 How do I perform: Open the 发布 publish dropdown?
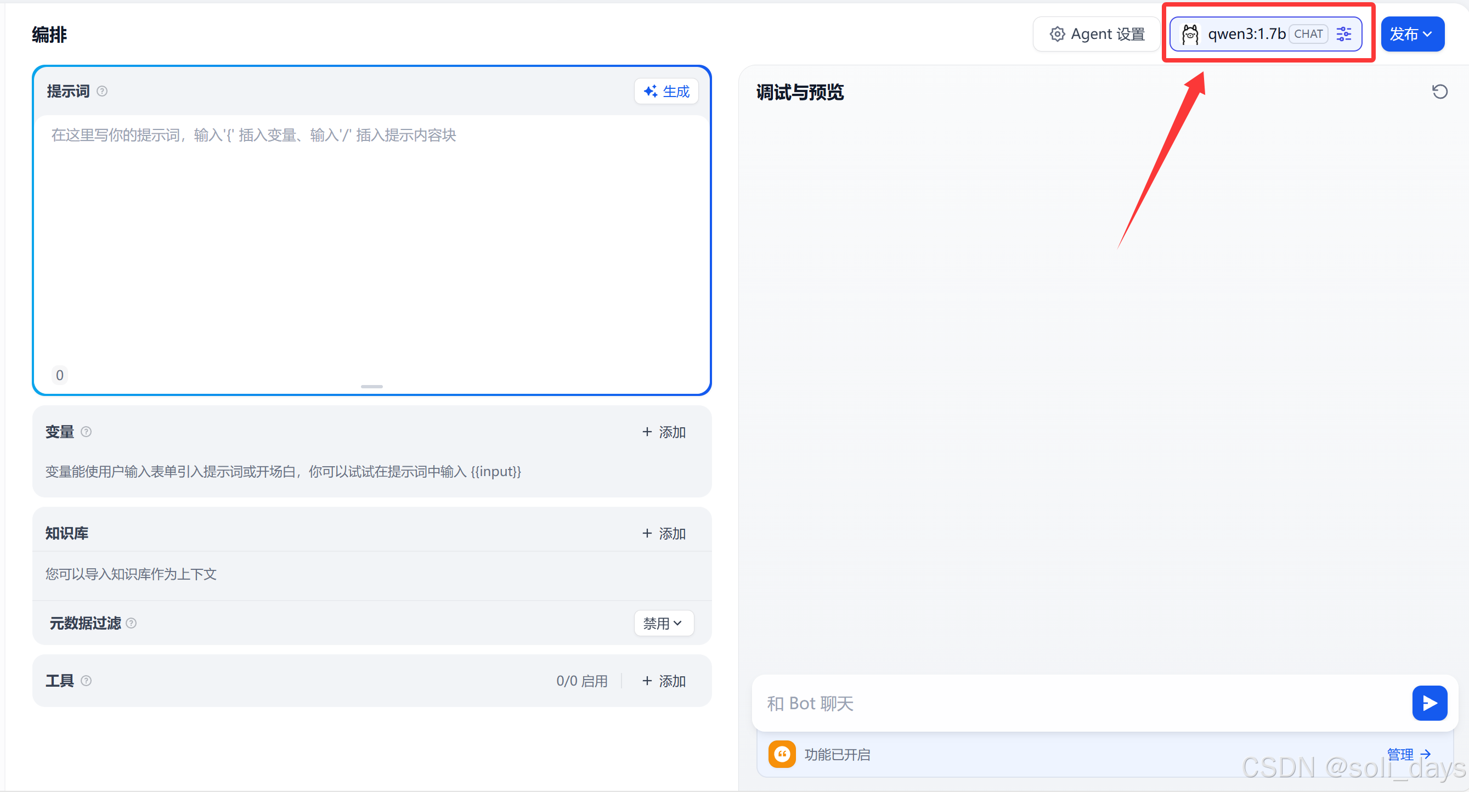pos(1412,34)
